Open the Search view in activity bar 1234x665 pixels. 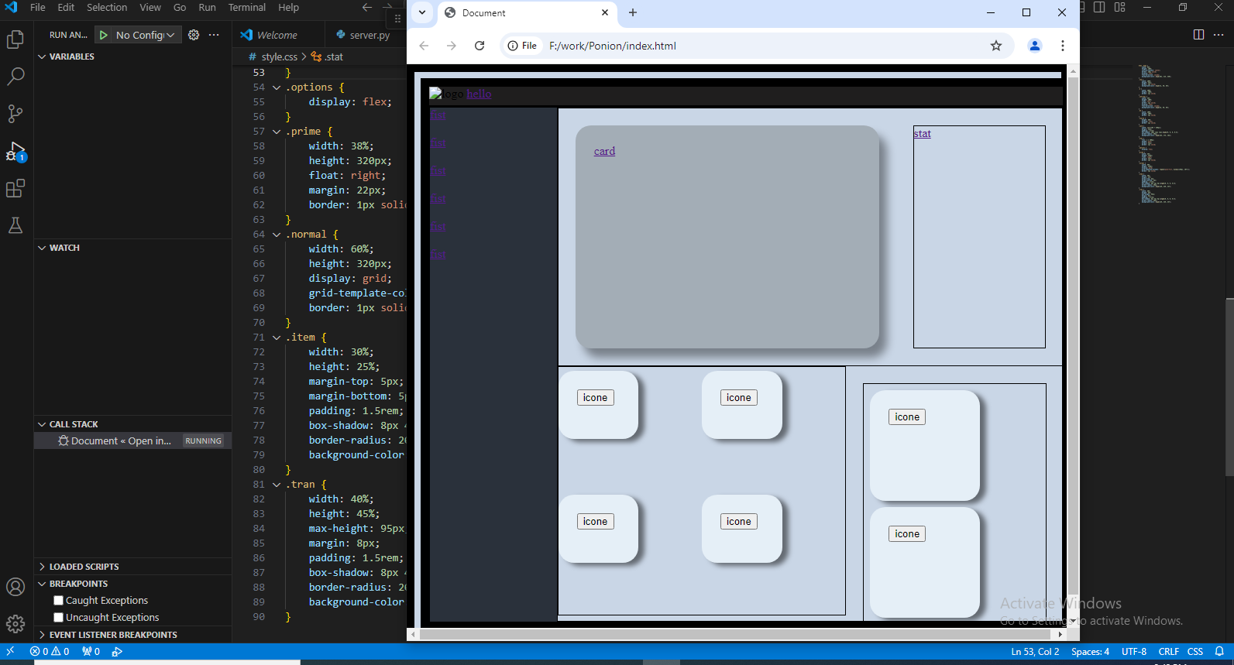[15, 77]
